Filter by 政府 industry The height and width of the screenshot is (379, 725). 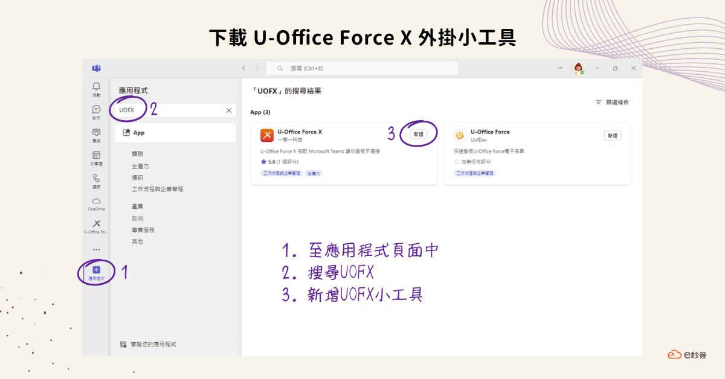[x=138, y=218]
